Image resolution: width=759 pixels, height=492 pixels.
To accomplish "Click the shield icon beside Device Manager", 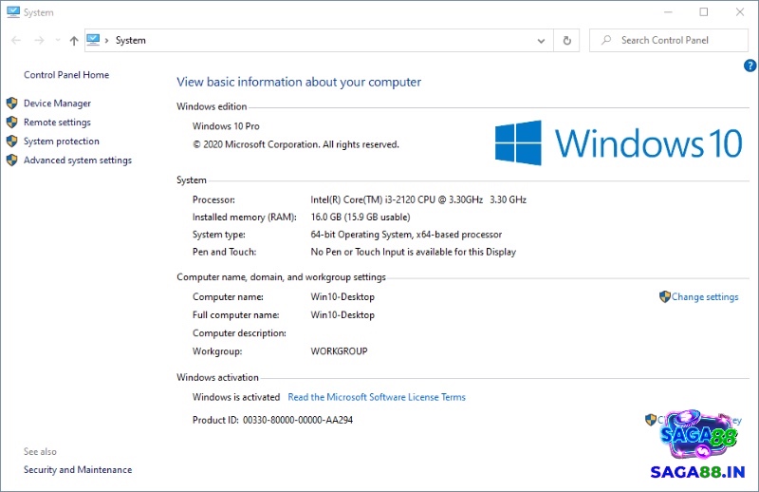I will [12, 104].
